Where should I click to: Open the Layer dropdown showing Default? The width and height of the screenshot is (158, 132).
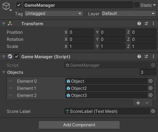(x=129, y=13)
